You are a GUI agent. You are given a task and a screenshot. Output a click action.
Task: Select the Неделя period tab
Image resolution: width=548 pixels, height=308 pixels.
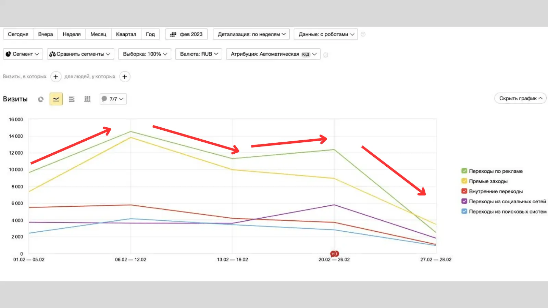click(x=72, y=34)
